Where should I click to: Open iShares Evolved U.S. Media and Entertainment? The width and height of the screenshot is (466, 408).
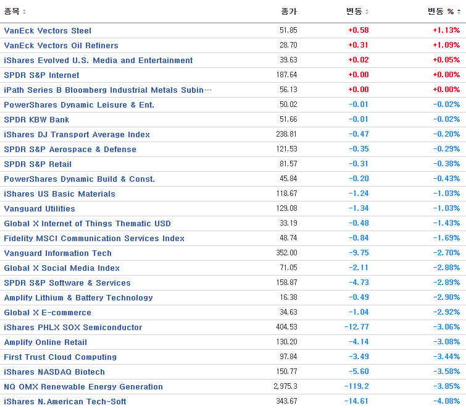click(98, 61)
